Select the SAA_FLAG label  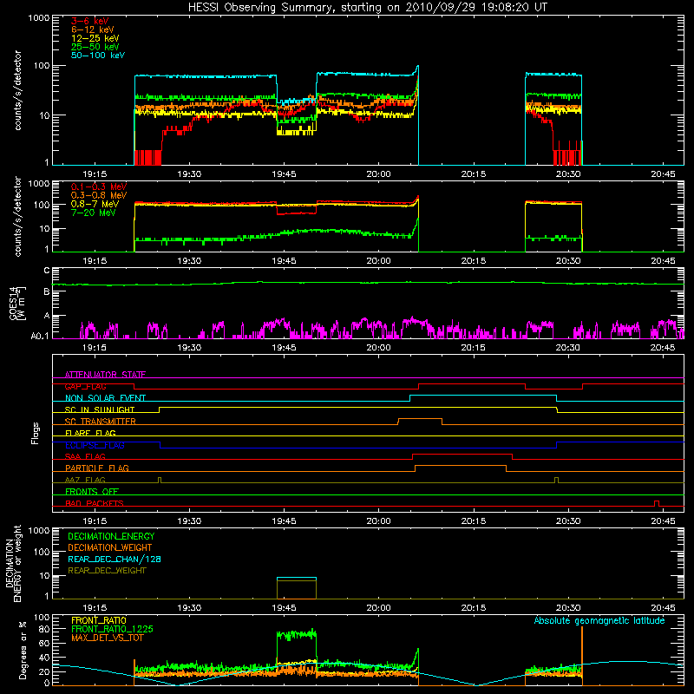[85, 456]
